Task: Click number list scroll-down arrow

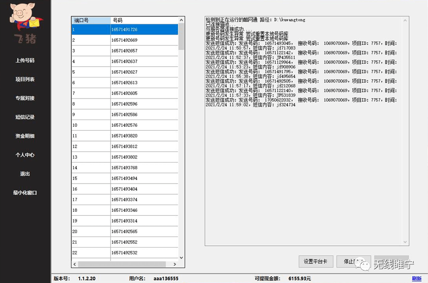Action: [181, 258]
